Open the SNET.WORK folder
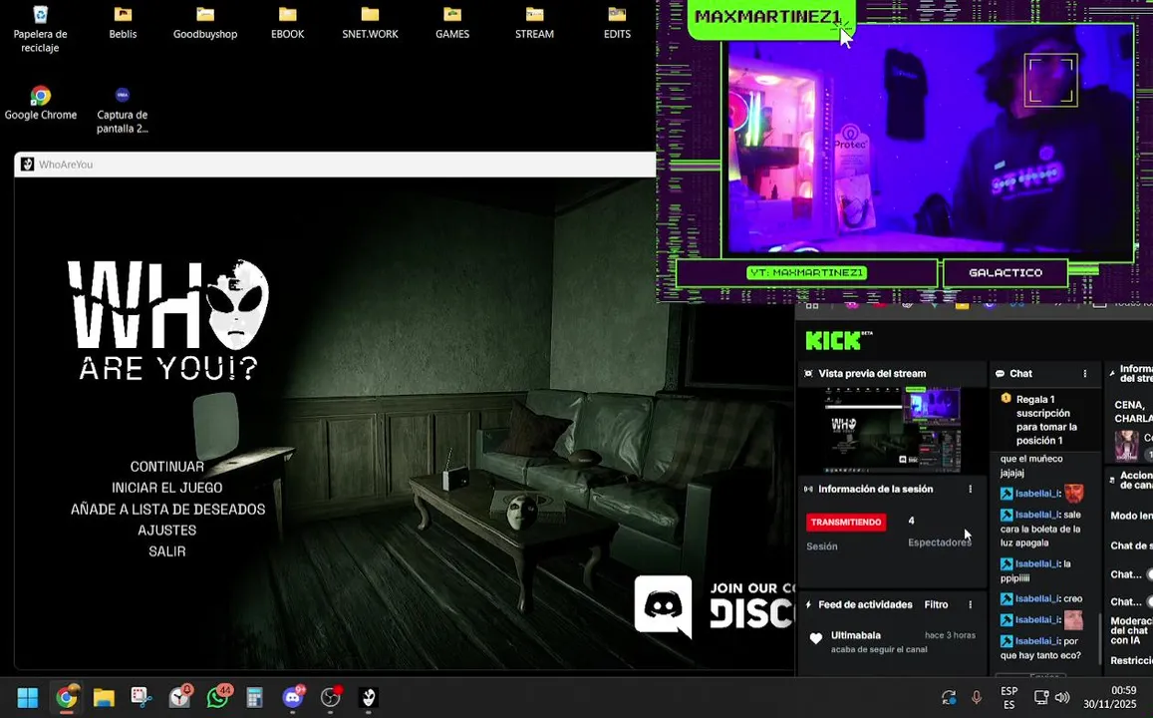The width and height of the screenshot is (1153, 718). (x=370, y=23)
